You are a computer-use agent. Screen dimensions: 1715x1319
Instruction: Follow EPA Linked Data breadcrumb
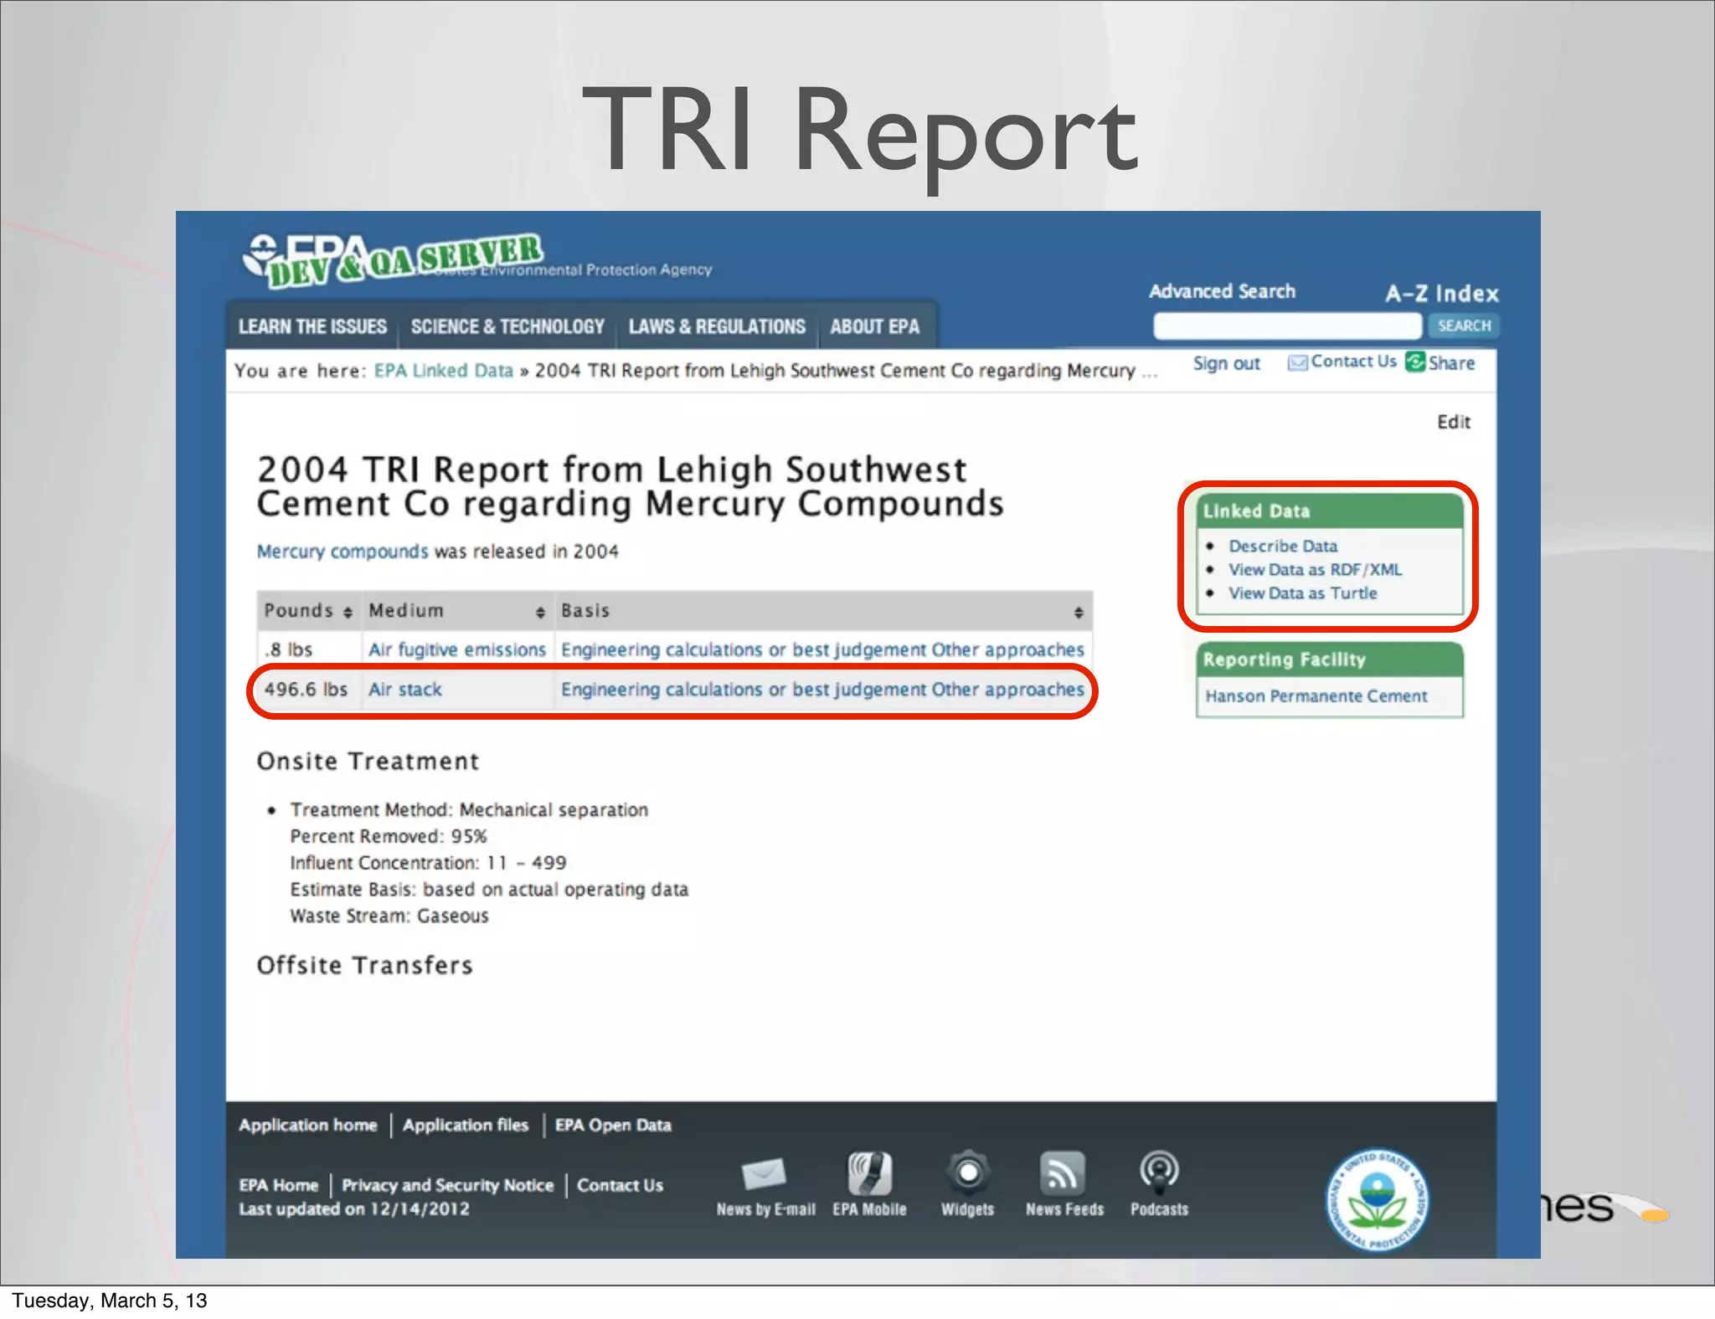coord(444,371)
